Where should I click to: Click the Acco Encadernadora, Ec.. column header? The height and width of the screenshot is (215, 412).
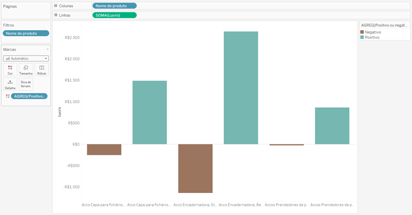195,205
